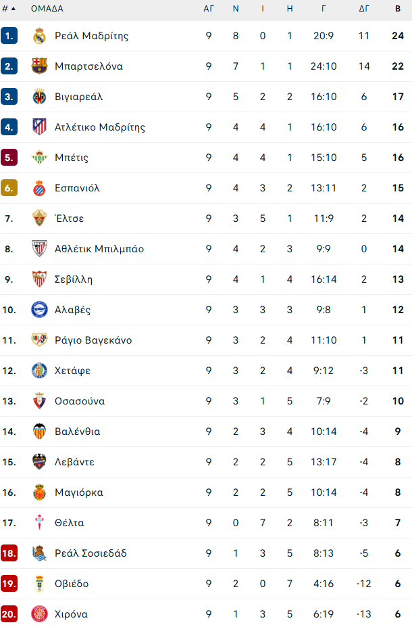Open the Σεβίλλη team page
Screen dimensions: 412x627
74,279
